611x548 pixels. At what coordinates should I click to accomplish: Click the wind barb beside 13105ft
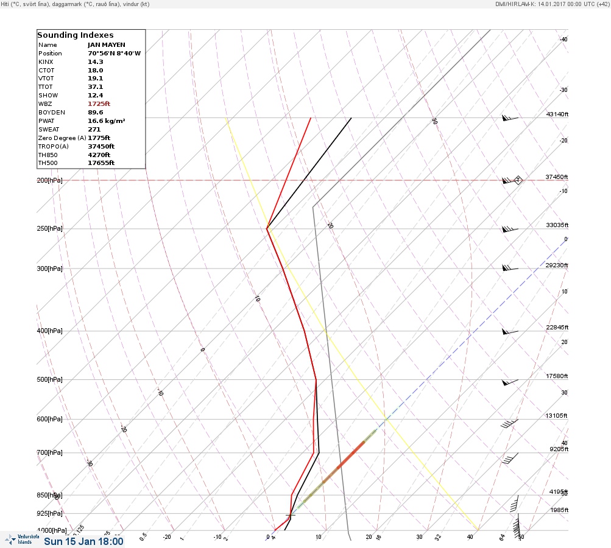(x=510, y=423)
